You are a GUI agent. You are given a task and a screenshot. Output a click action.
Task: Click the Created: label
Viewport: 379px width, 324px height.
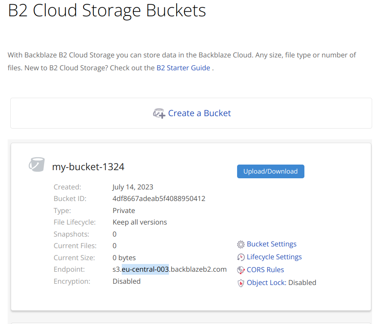67,187
